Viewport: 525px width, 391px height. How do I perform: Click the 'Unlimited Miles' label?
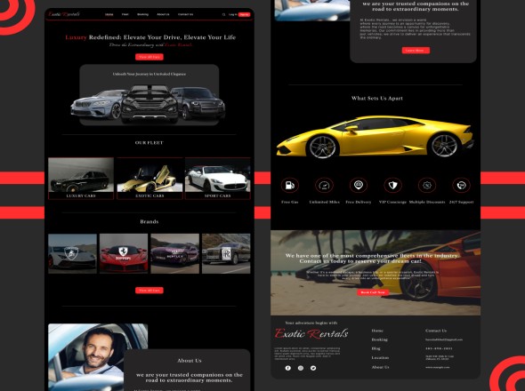pos(324,202)
